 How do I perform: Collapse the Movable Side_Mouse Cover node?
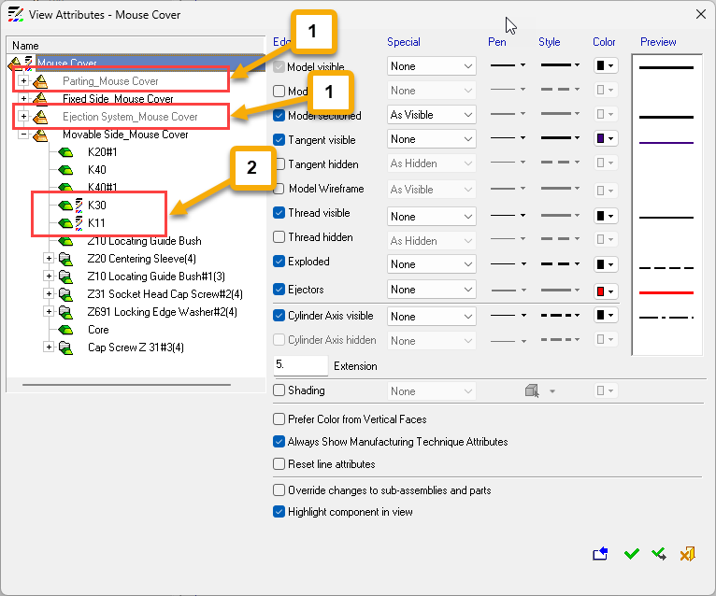(x=23, y=135)
